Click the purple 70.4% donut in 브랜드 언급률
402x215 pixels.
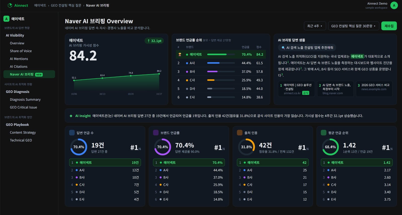(x=163, y=147)
